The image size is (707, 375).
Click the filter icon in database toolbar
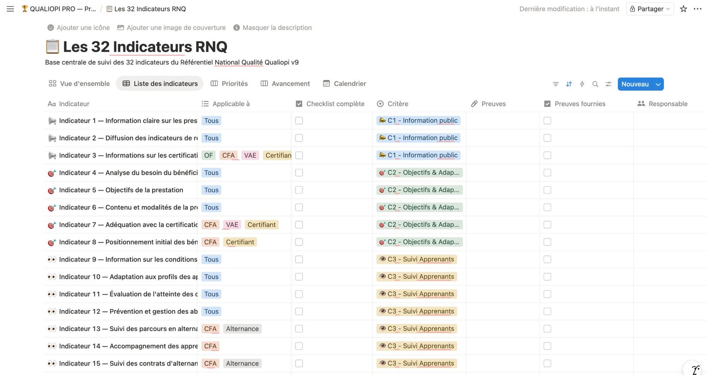coord(556,84)
